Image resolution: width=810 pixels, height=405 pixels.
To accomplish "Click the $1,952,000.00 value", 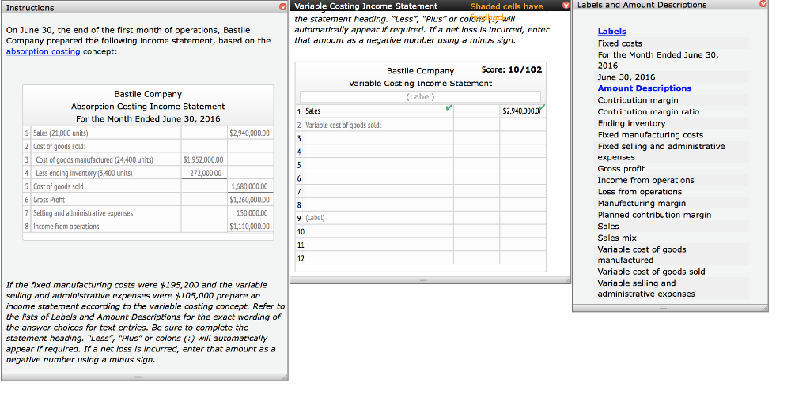I will pos(203,159).
